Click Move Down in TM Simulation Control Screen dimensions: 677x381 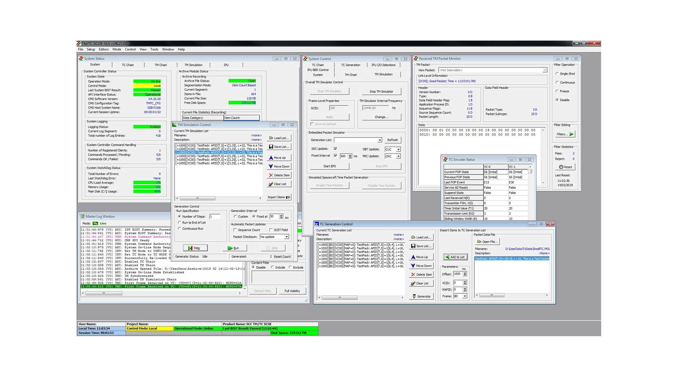pos(279,167)
